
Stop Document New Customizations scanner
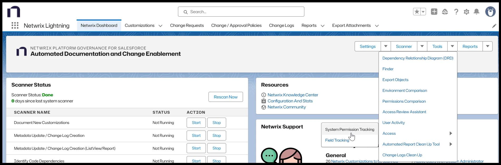(x=217, y=123)
